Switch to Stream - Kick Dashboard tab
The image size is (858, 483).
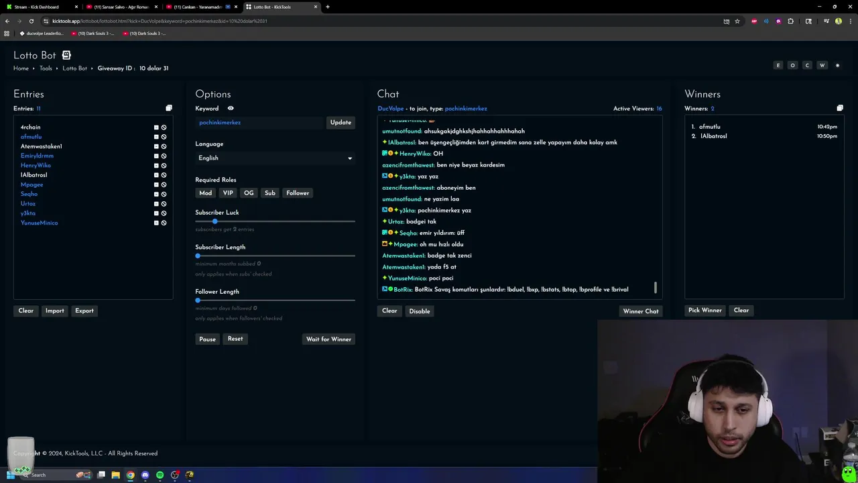[40, 7]
